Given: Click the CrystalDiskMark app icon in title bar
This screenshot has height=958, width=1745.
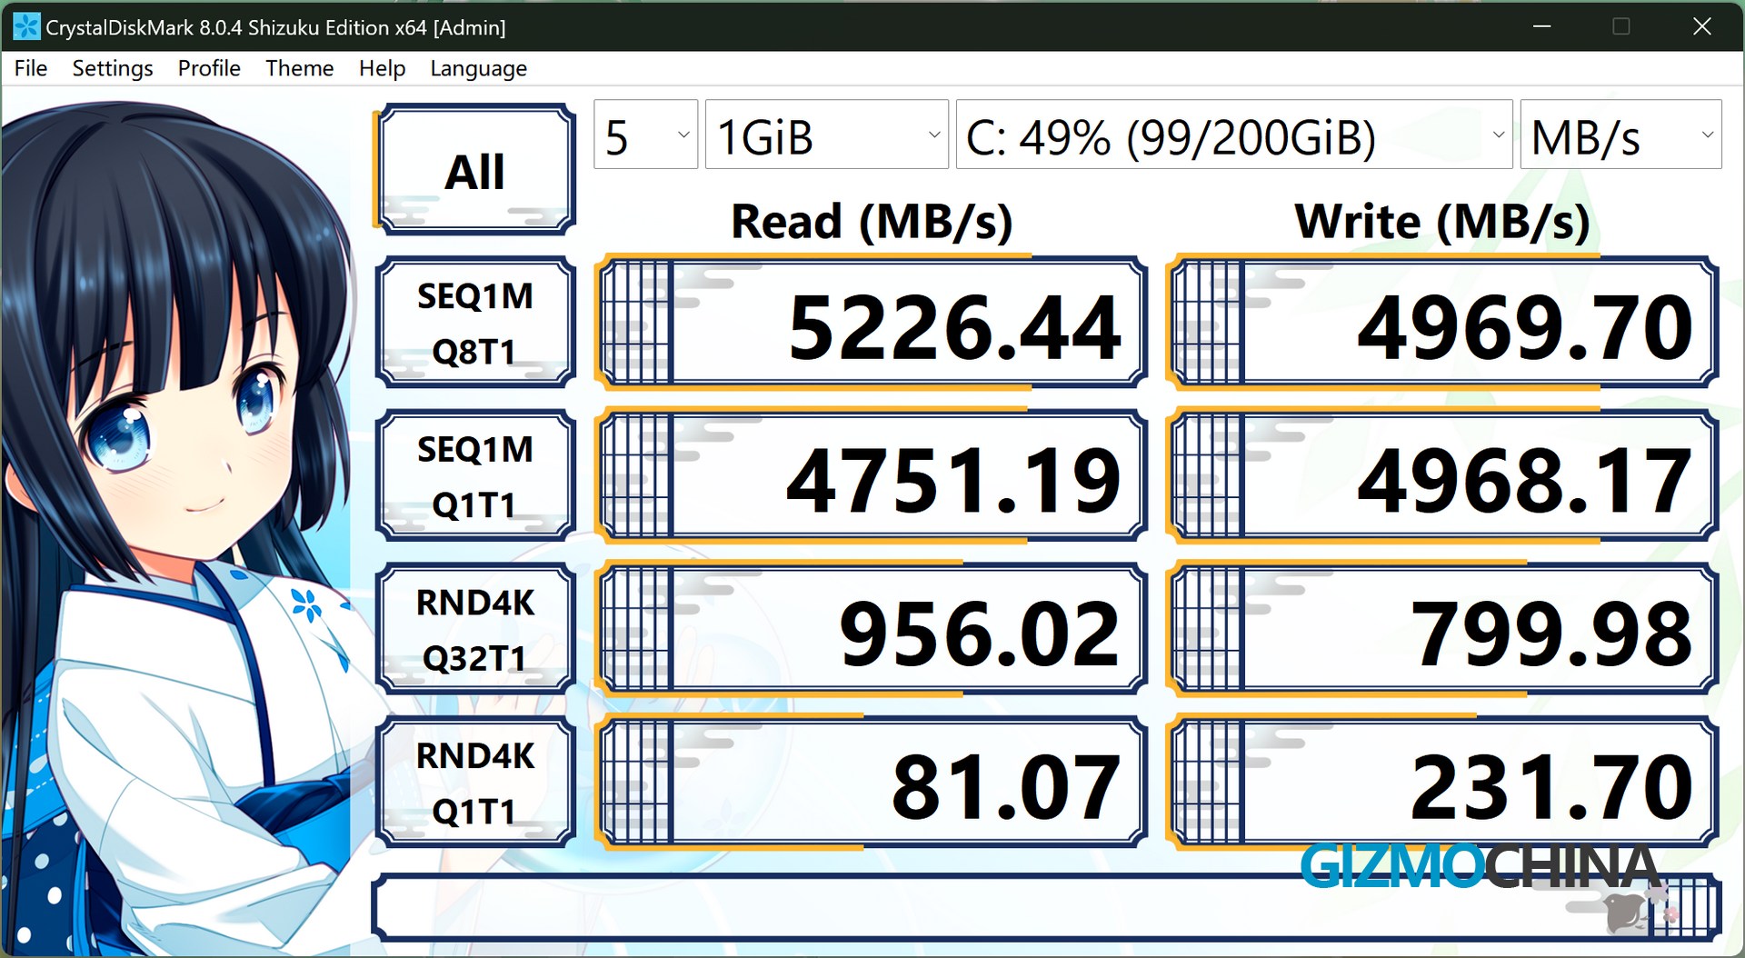Looking at the screenshot, I should click(25, 26).
